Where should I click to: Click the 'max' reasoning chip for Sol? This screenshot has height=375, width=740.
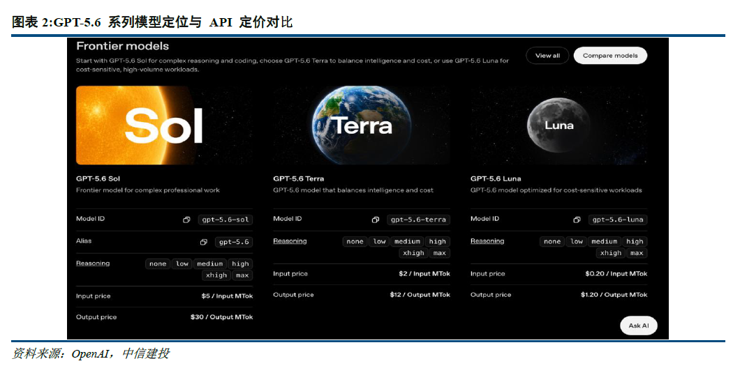[242, 275]
